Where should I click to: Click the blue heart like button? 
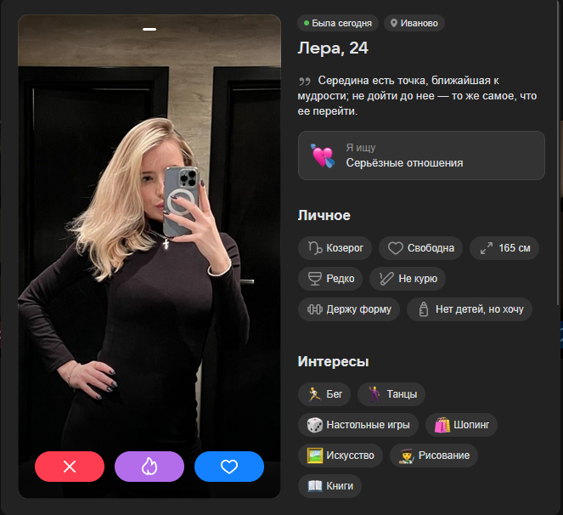[229, 467]
